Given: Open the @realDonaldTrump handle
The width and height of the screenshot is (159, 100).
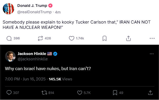Looking at the screenshot, I should 34,12.
